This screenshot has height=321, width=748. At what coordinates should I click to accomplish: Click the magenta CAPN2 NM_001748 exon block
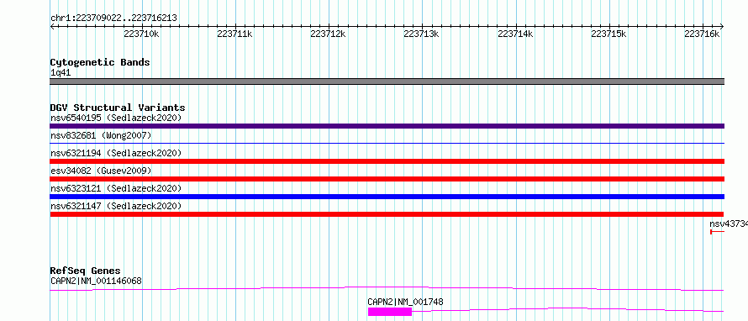tap(390, 312)
